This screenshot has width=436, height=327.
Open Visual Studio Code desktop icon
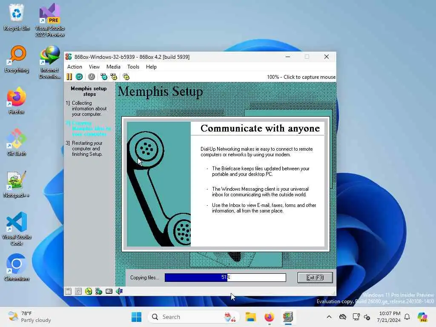[x=17, y=229]
